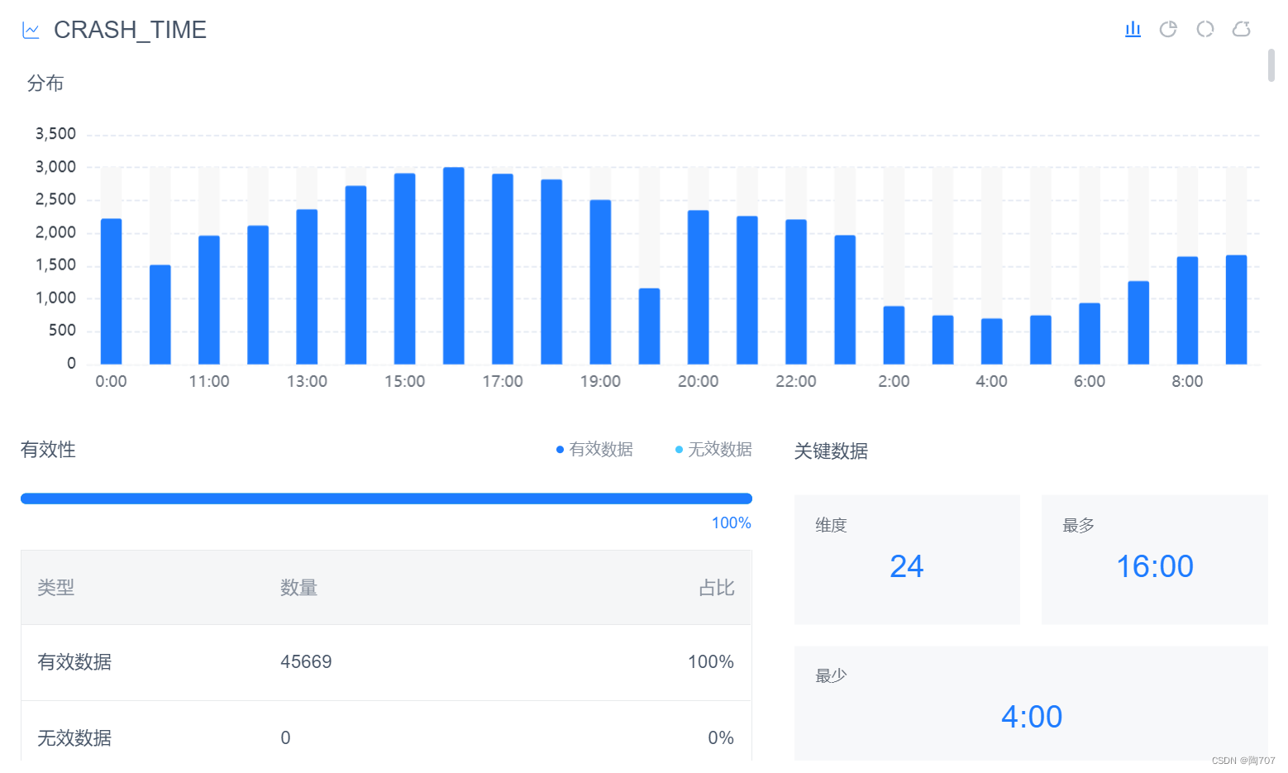Click the 500 y-axis label

62,331
